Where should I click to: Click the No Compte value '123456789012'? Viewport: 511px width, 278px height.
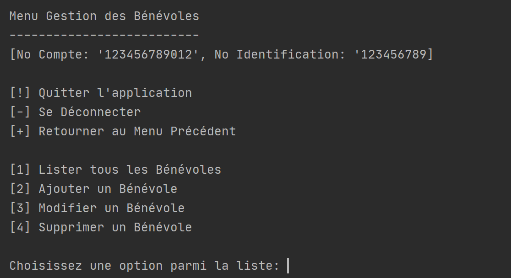click(149, 54)
